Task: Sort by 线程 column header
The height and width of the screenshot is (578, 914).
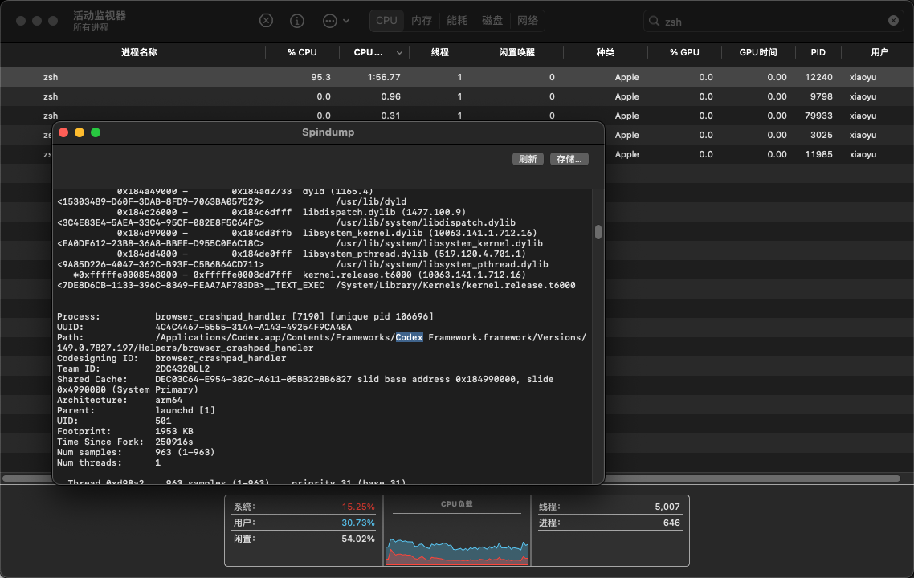Action: coord(440,52)
